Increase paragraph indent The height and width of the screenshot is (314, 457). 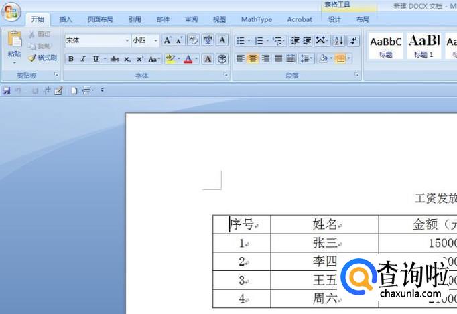(x=307, y=40)
